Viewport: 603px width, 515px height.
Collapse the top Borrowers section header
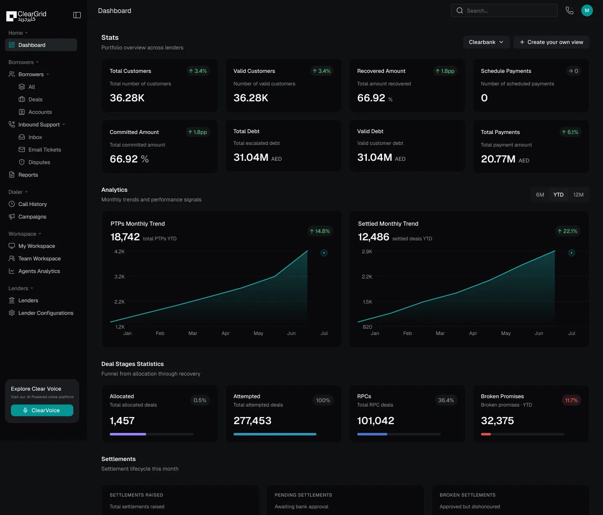23,62
